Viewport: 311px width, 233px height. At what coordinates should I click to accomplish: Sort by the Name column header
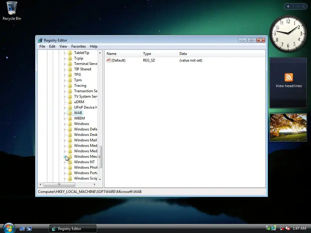pos(123,54)
